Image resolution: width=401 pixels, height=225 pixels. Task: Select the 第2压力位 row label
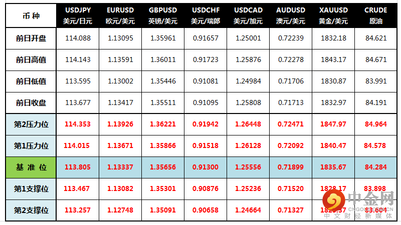31,124
